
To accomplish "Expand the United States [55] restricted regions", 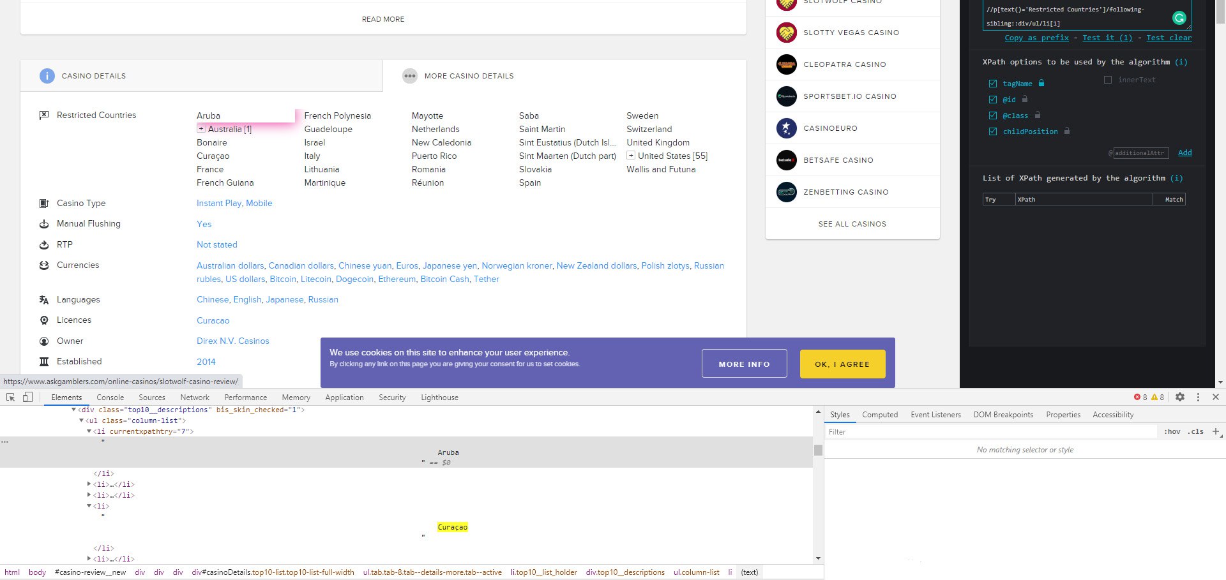I will (631, 156).
